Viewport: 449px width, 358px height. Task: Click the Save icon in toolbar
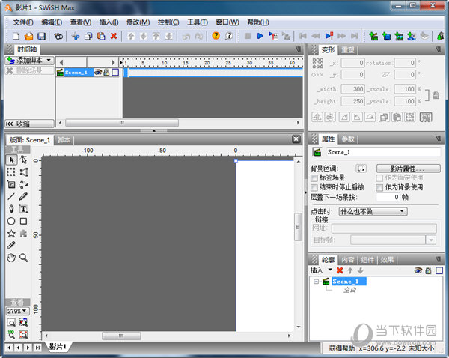(x=41, y=36)
